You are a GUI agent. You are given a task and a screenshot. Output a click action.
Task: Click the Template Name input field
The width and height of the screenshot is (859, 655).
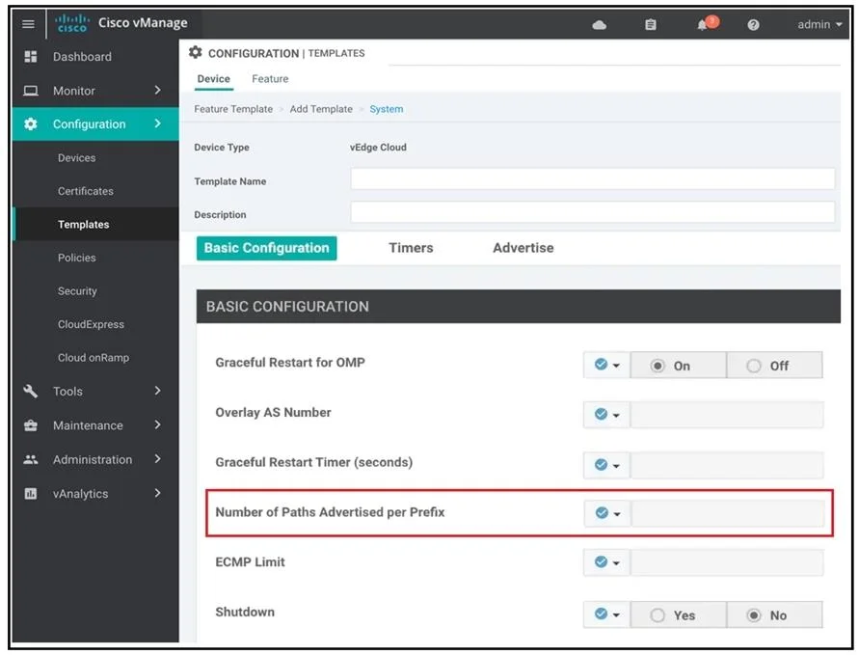592,179
